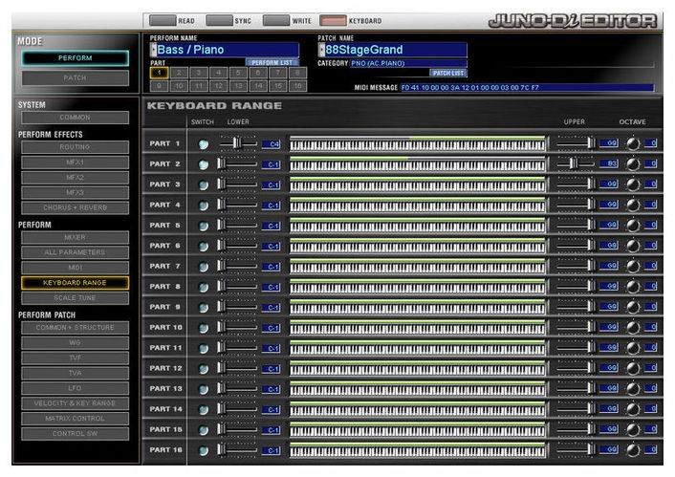Select part 9 in Part selector
This screenshot has height=477, width=675.
click(x=159, y=86)
